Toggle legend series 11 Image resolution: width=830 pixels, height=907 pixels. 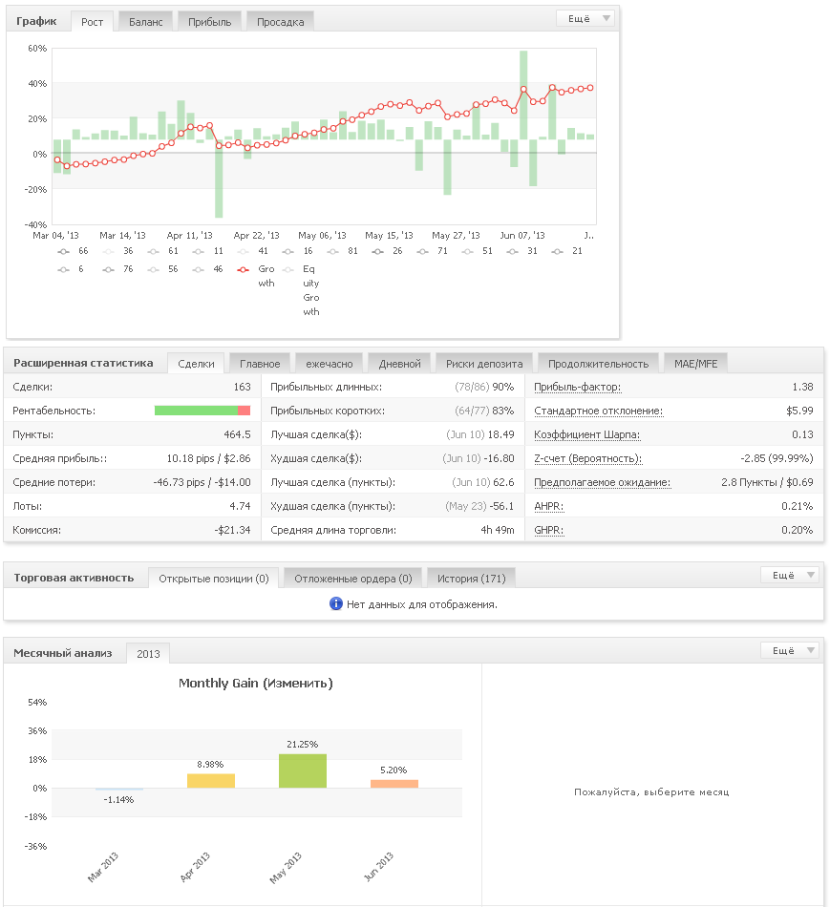coord(208,251)
